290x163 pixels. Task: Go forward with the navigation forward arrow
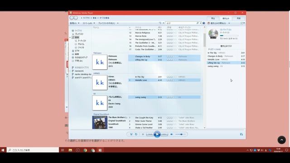(x=76, y=18)
